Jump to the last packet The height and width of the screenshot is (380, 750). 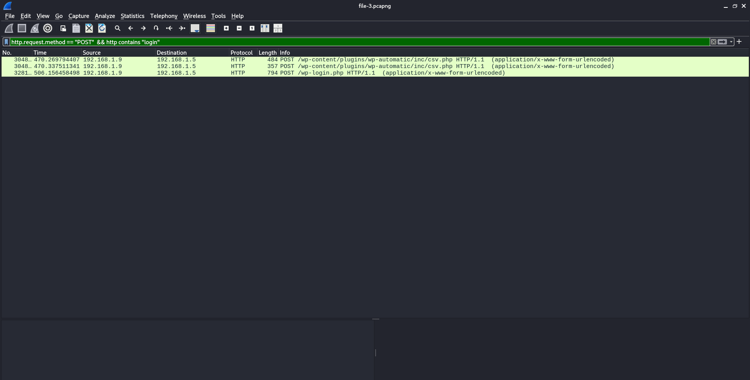(182, 28)
